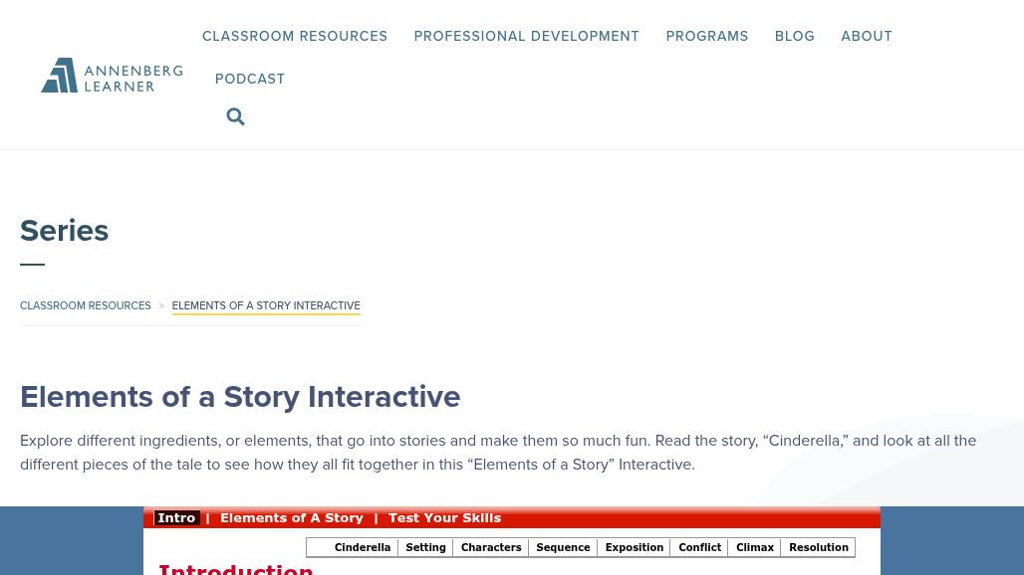Viewport: 1024px width, 575px height.
Task: Select the Exposition tab
Action: click(x=634, y=547)
